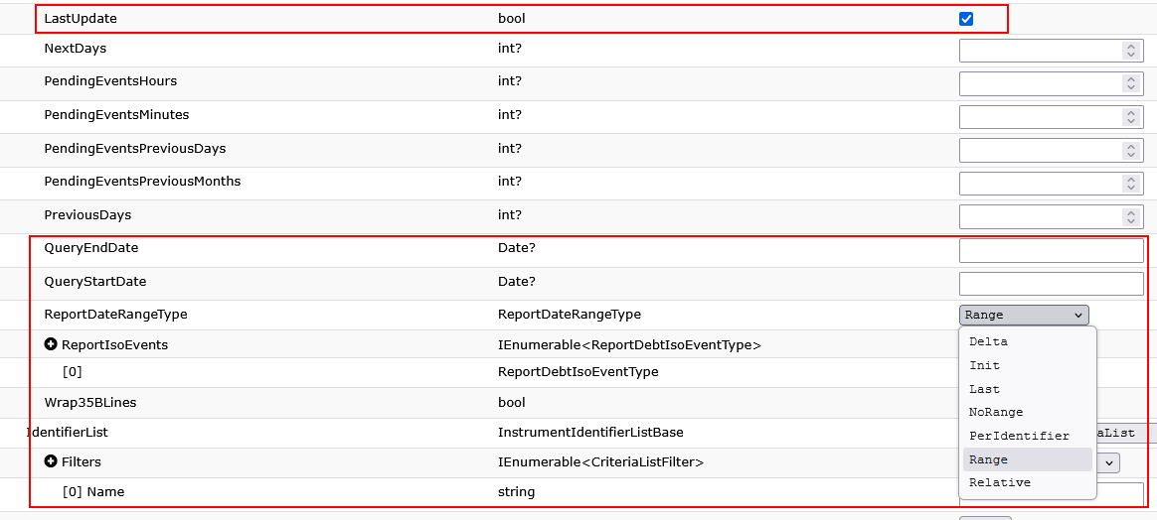
Task: Click the PreviousDays number input
Action: pyautogui.click(x=1051, y=216)
